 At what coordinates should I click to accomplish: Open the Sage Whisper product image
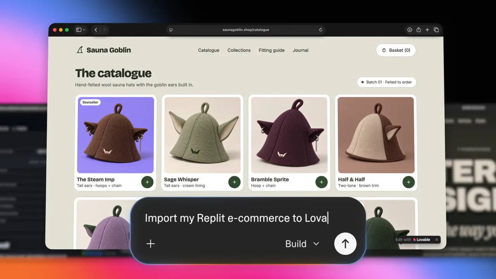pos(202,135)
